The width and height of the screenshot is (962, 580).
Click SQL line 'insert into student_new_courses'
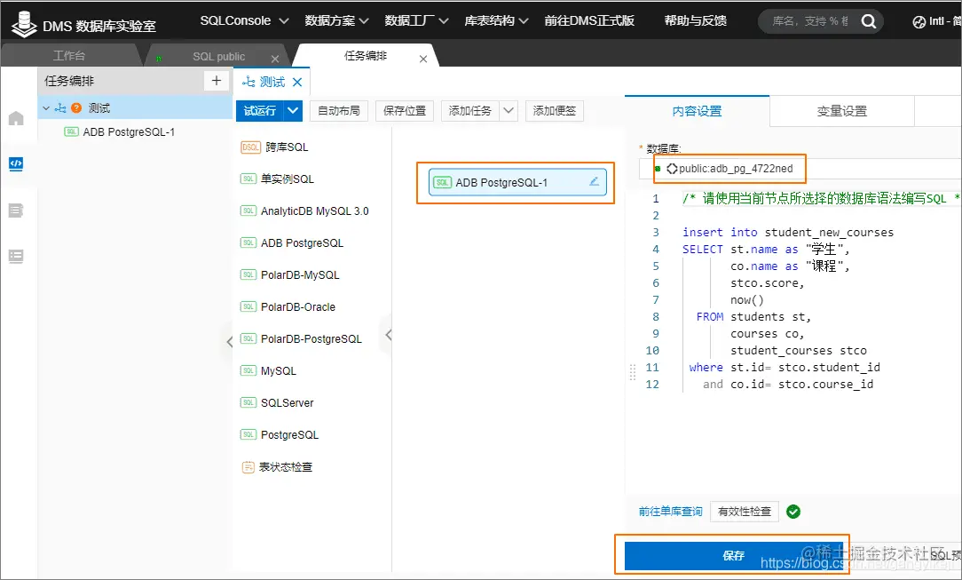point(788,232)
